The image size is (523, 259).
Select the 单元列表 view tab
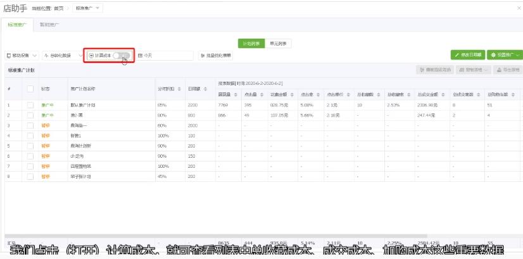(x=278, y=44)
